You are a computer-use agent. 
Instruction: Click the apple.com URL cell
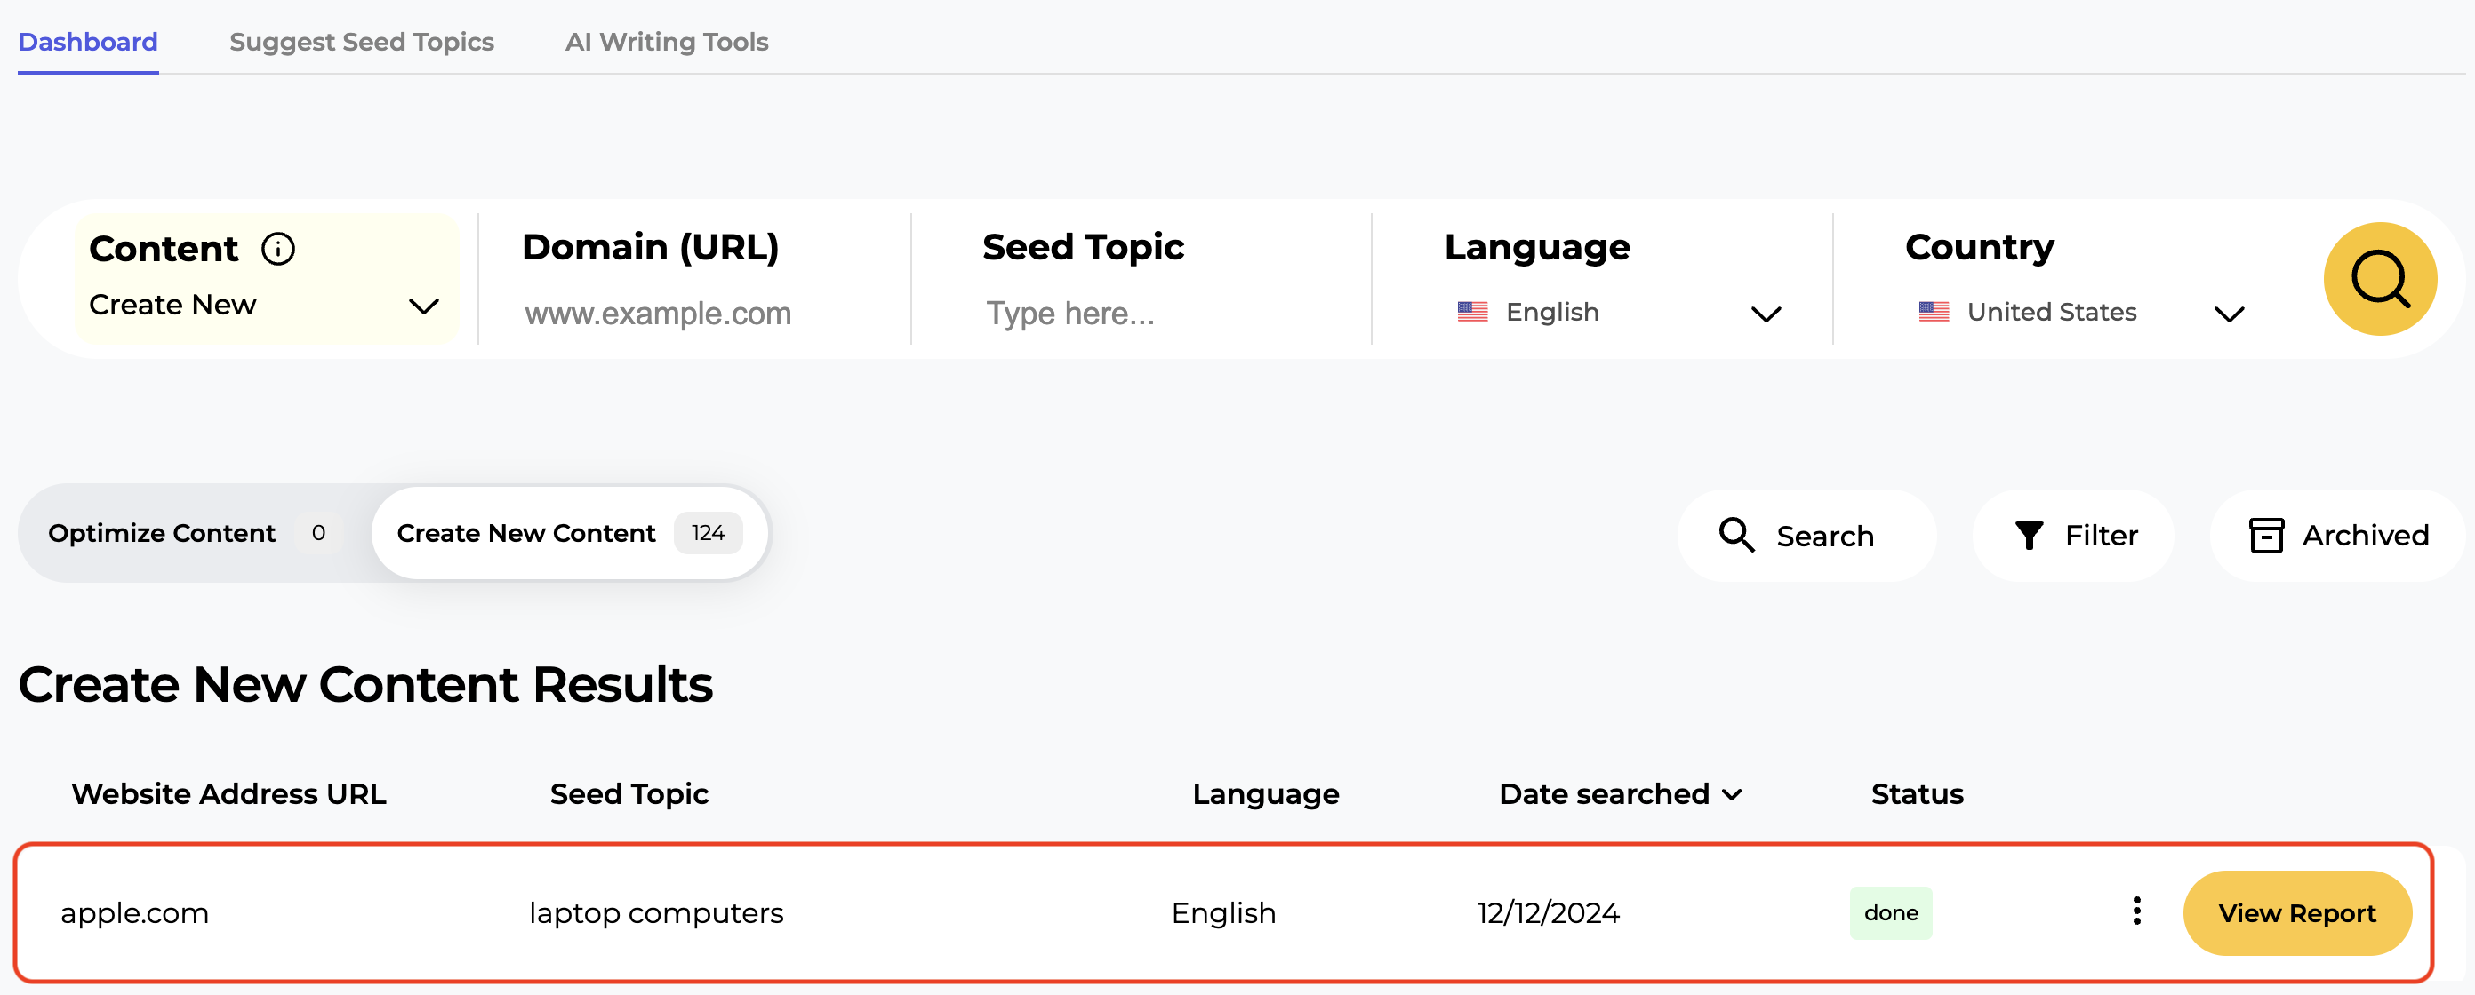[x=134, y=912]
